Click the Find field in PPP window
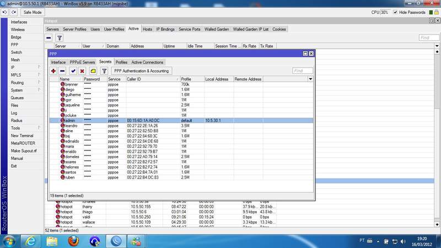 tap(303, 71)
